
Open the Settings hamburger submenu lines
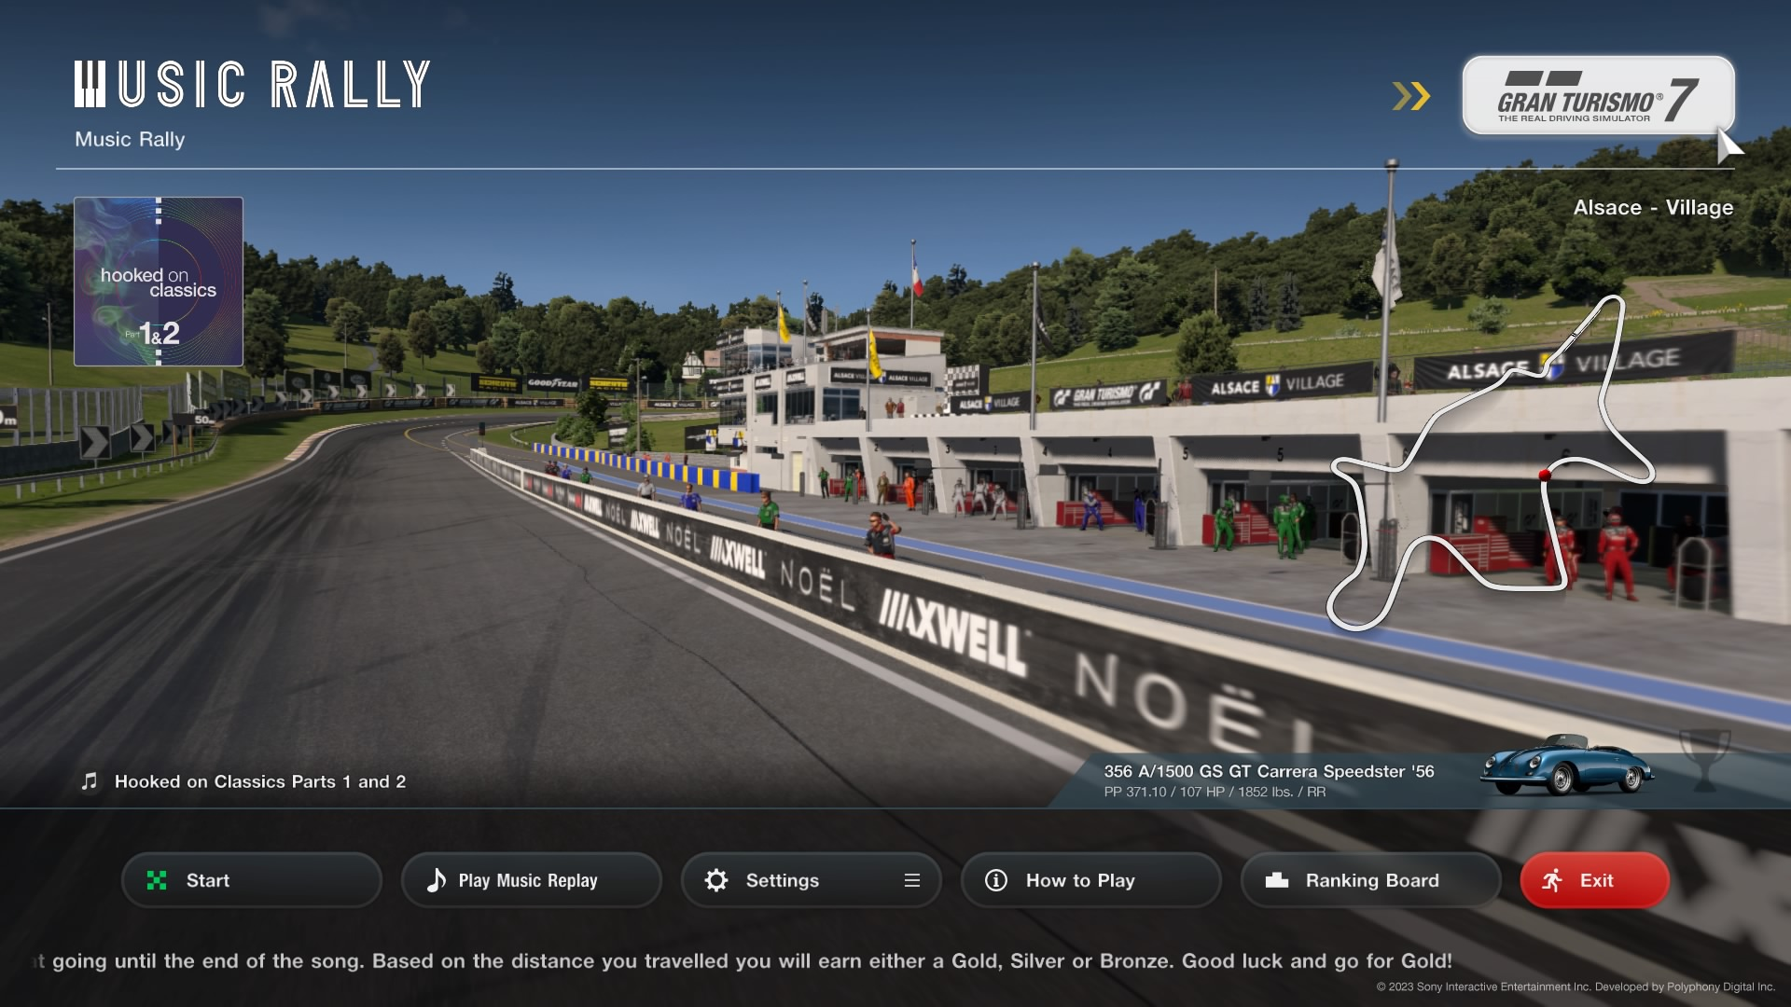tap(911, 880)
